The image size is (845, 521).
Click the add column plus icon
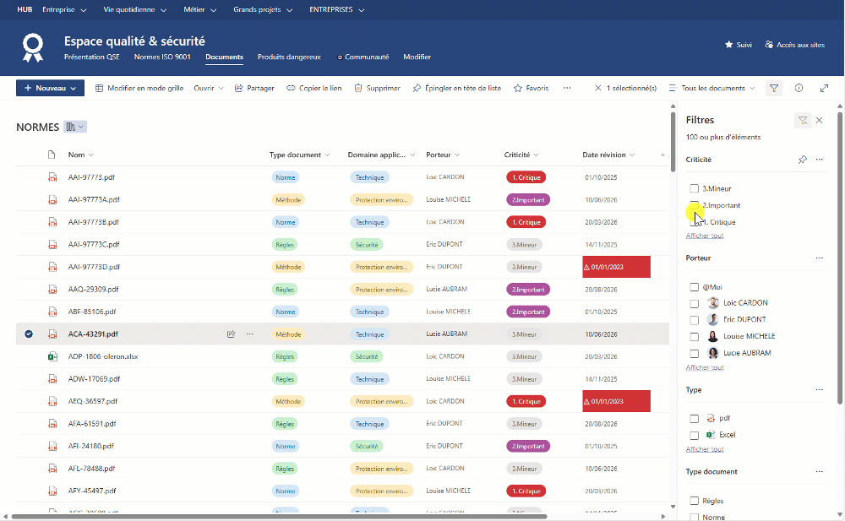point(662,155)
